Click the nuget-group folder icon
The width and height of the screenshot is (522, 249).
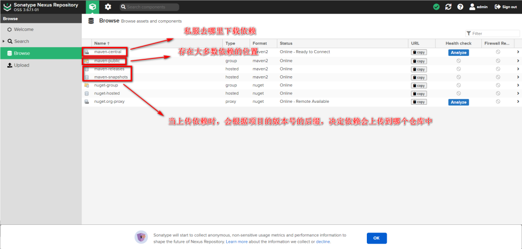coord(87,85)
